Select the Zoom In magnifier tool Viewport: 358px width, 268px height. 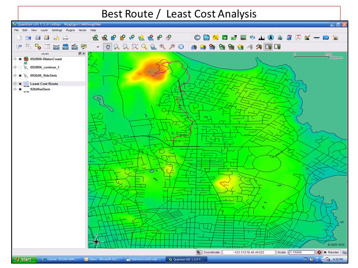coord(117,47)
